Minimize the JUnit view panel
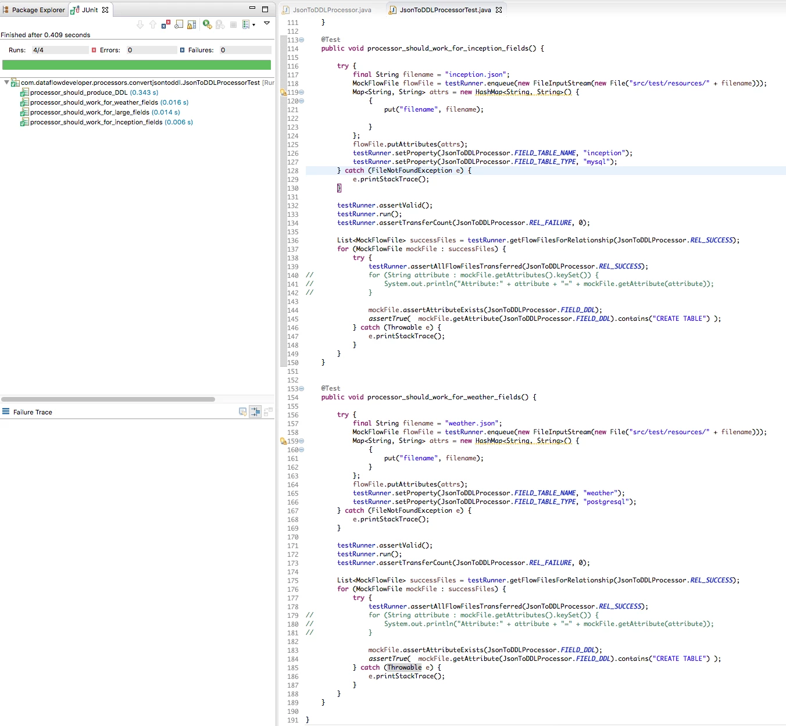Screen dimensions: 786x726 tap(252, 8)
